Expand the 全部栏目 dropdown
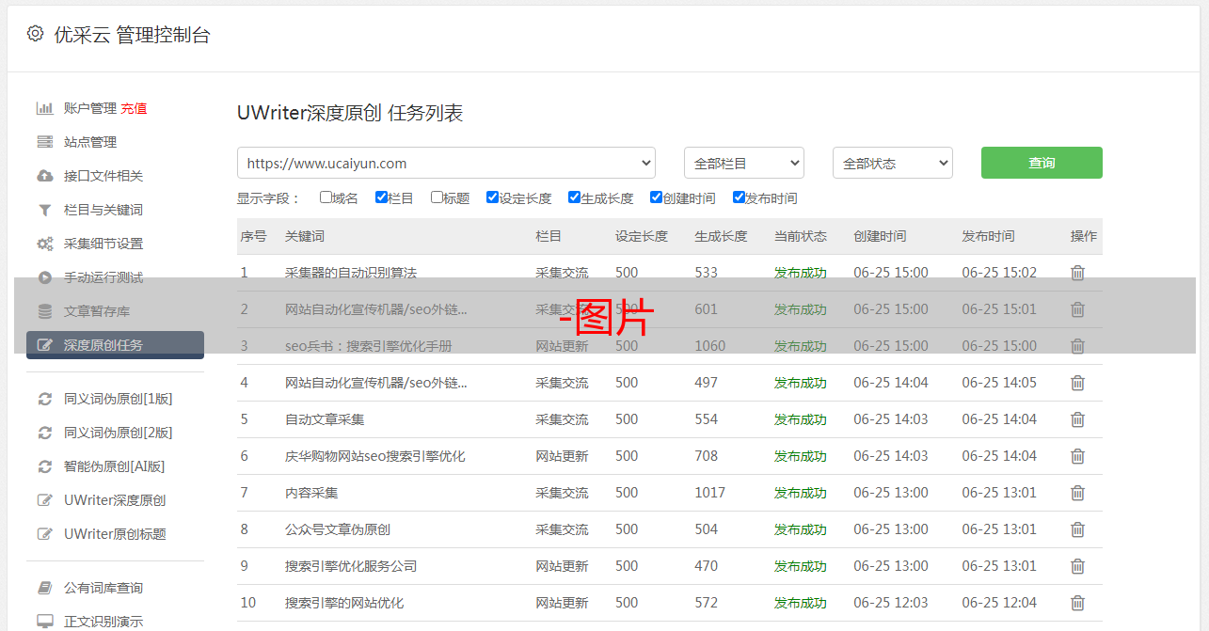The height and width of the screenshot is (631, 1209). [743, 163]
